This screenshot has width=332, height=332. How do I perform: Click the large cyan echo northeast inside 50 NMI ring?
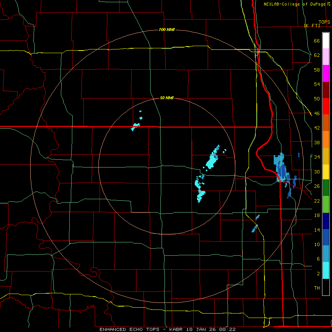(212, 158)
